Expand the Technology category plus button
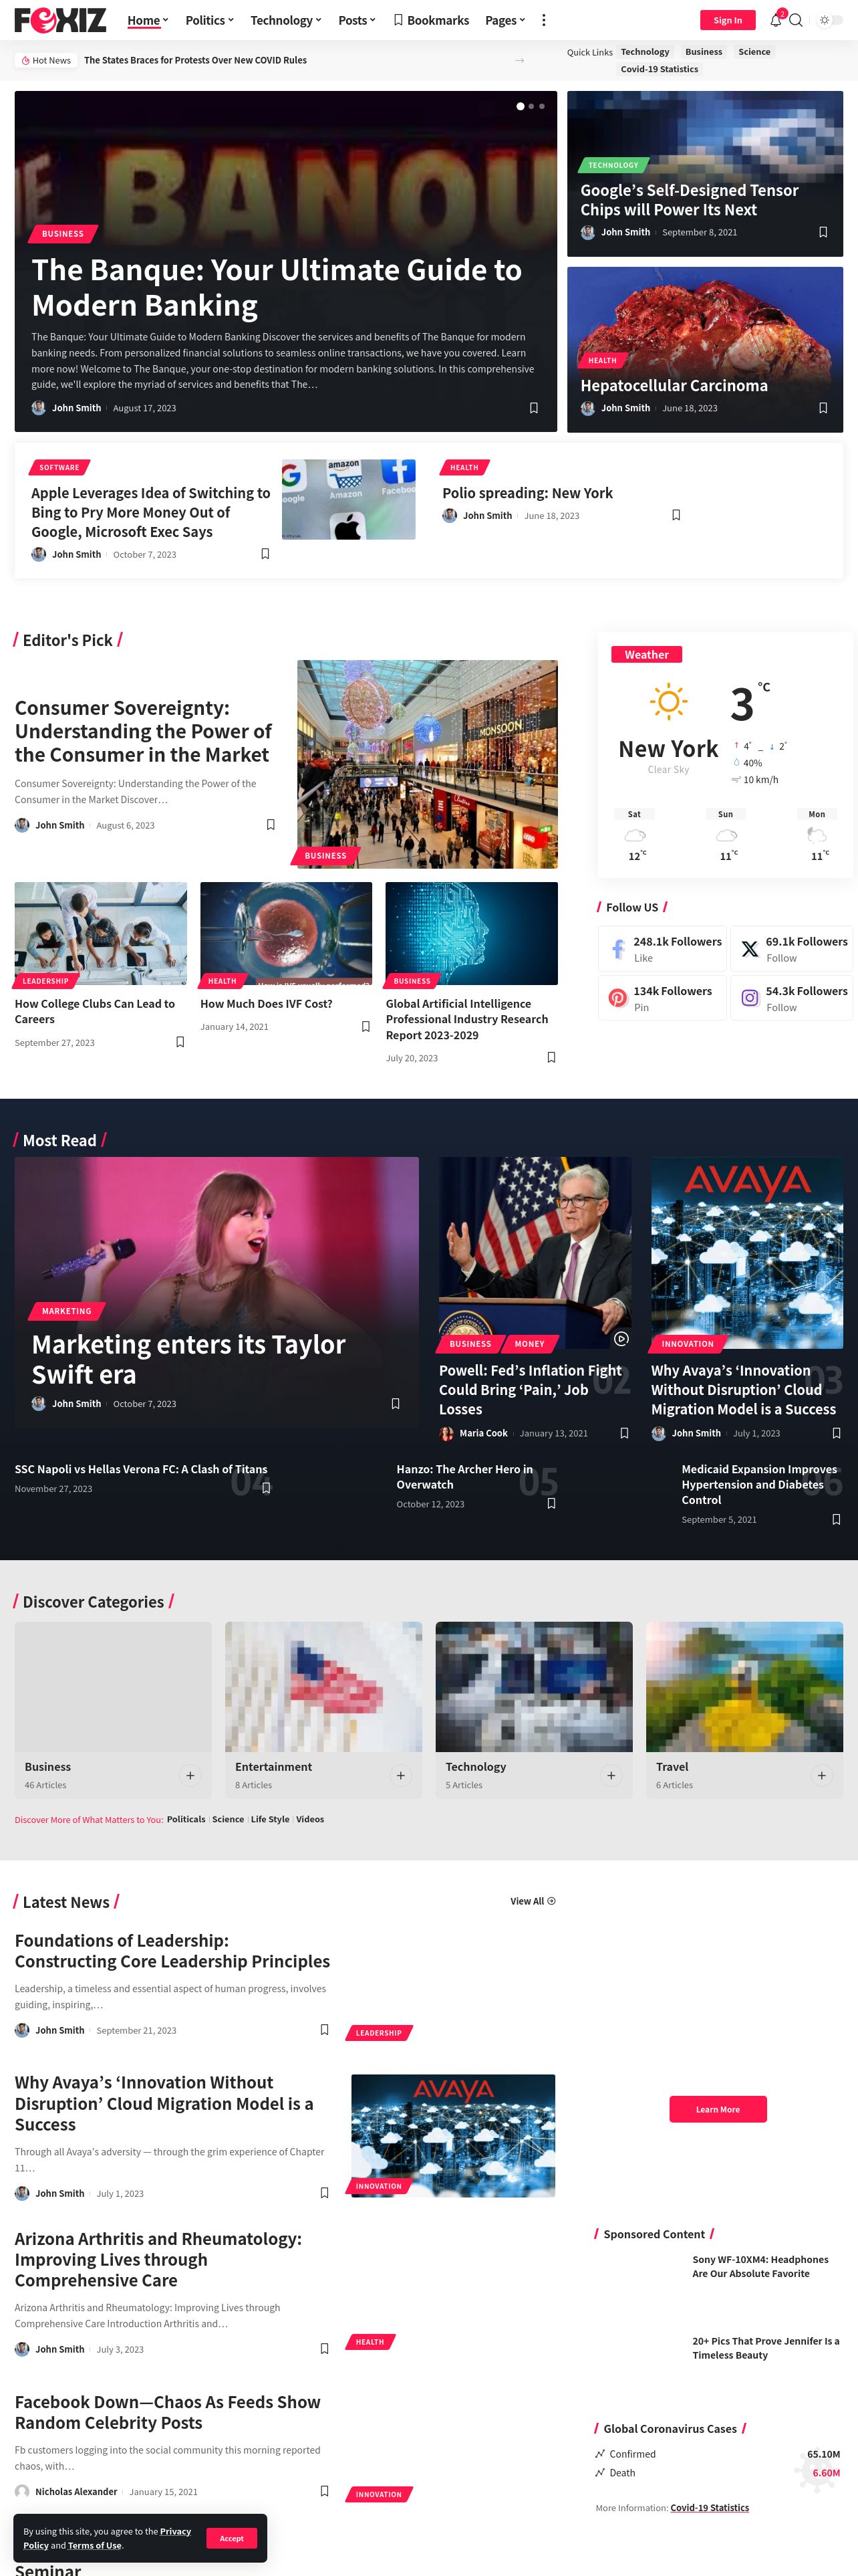The image size is (858, 2576). coord(611,1775)
